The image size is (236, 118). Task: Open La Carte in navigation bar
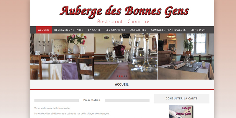point(94,30)
